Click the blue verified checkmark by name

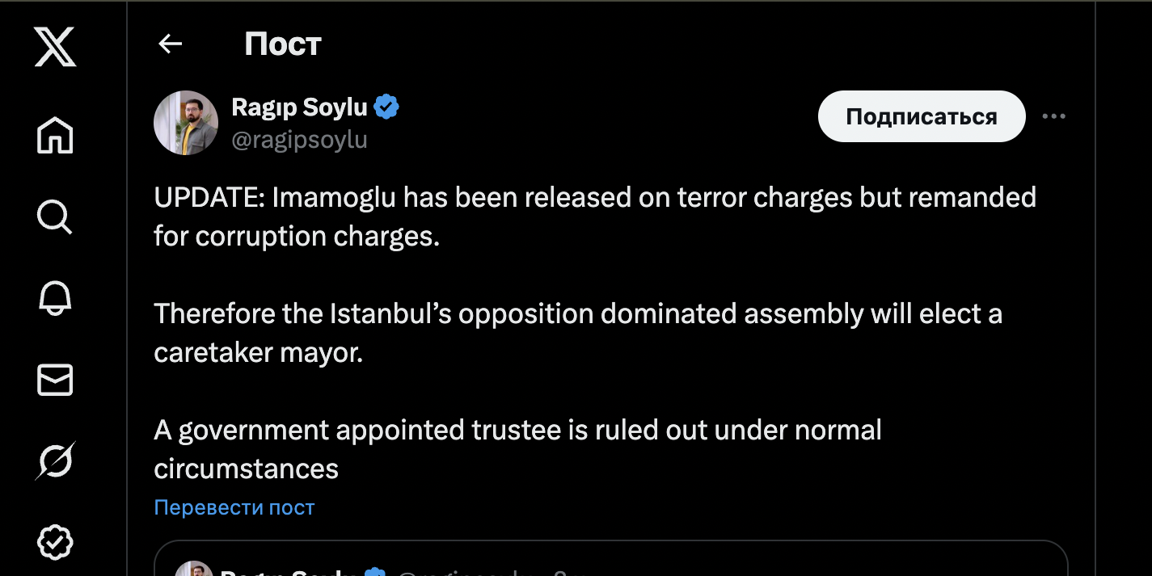[386, 107]
